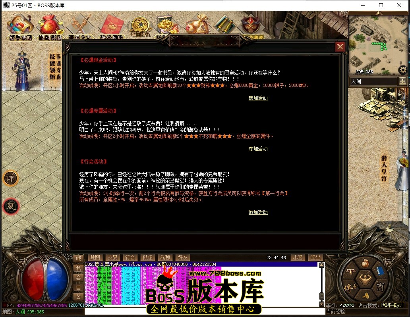Expand the minimap with plus button

click(402, 81)
